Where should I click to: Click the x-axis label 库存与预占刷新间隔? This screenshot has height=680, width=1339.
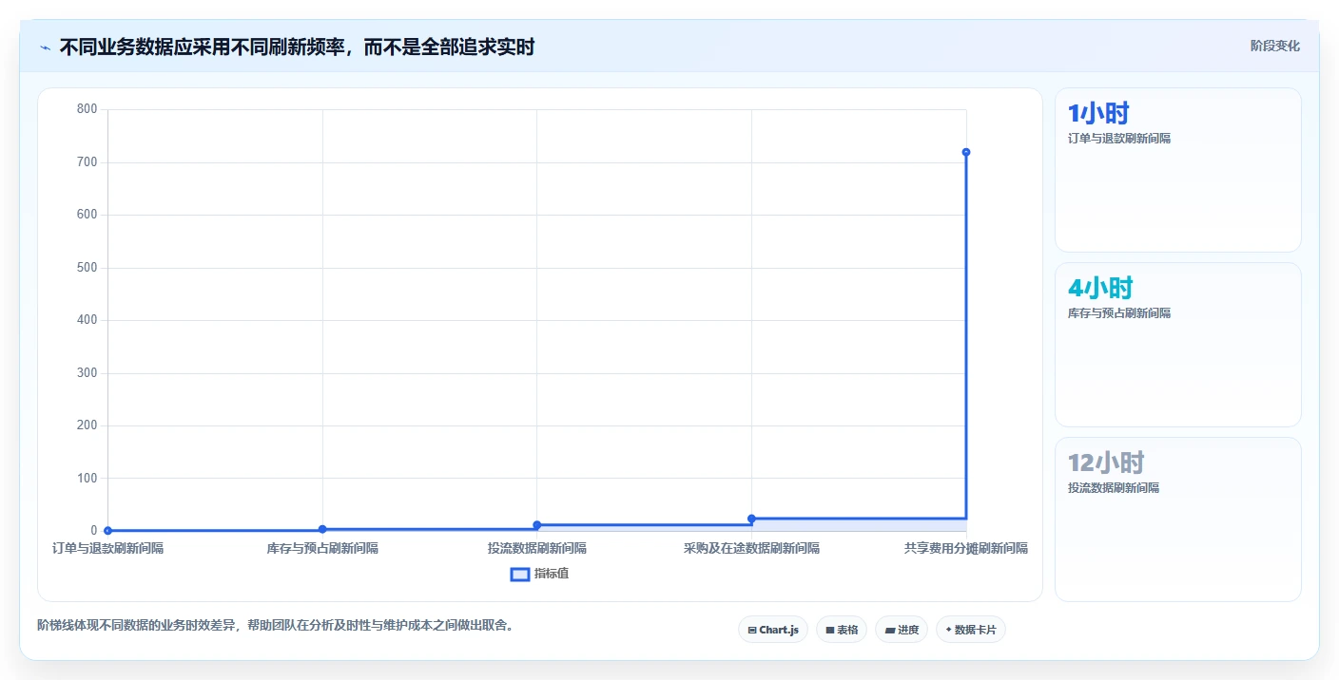click(322, 548)
